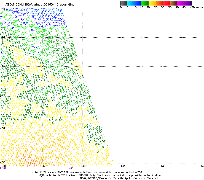Click the blue 10-15 knots color swatch

pyautogui.click(x=138, y=3)
